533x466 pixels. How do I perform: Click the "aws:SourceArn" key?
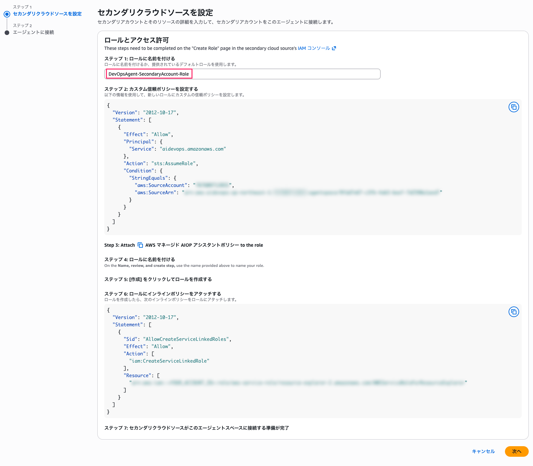155,193
